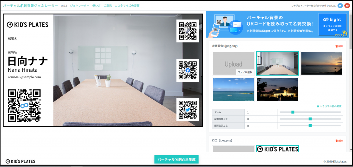The width and height of the screenshot is (353, 167).
Task: Click the Twitter QR code on preview
Action: pyautogui.click(x=188, y=110)
